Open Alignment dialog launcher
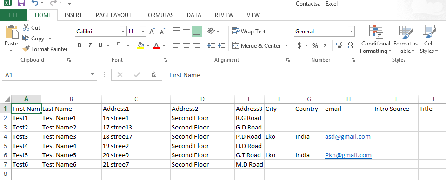 [x=288, y=60]
